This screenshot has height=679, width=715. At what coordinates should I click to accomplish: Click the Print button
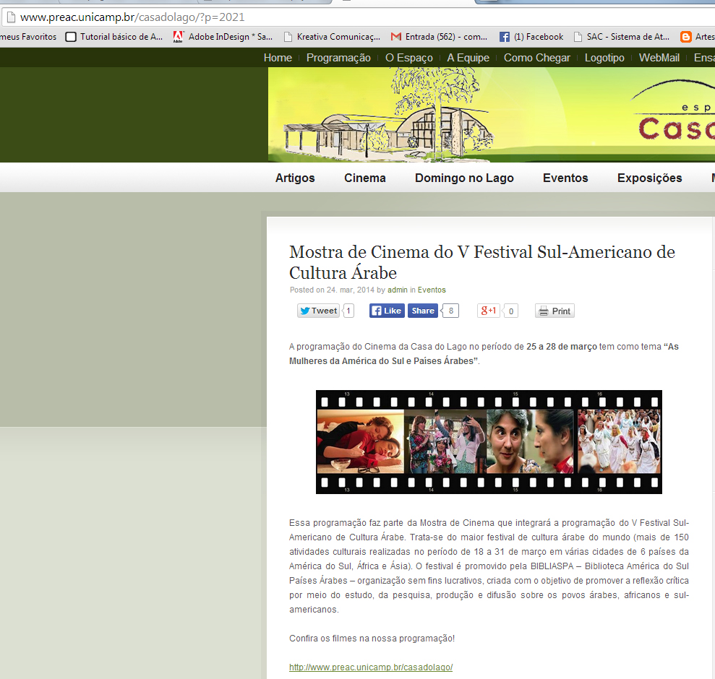555,311
